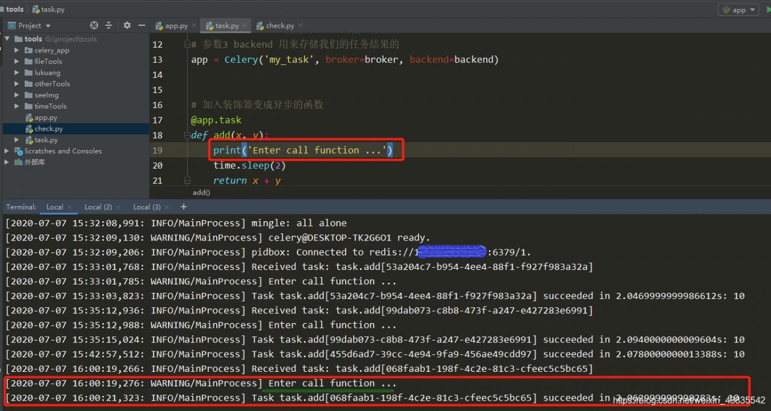This screenshot has height=411, width=771.
Task: Click the locate/select opened file target icon
Action: 94,25
